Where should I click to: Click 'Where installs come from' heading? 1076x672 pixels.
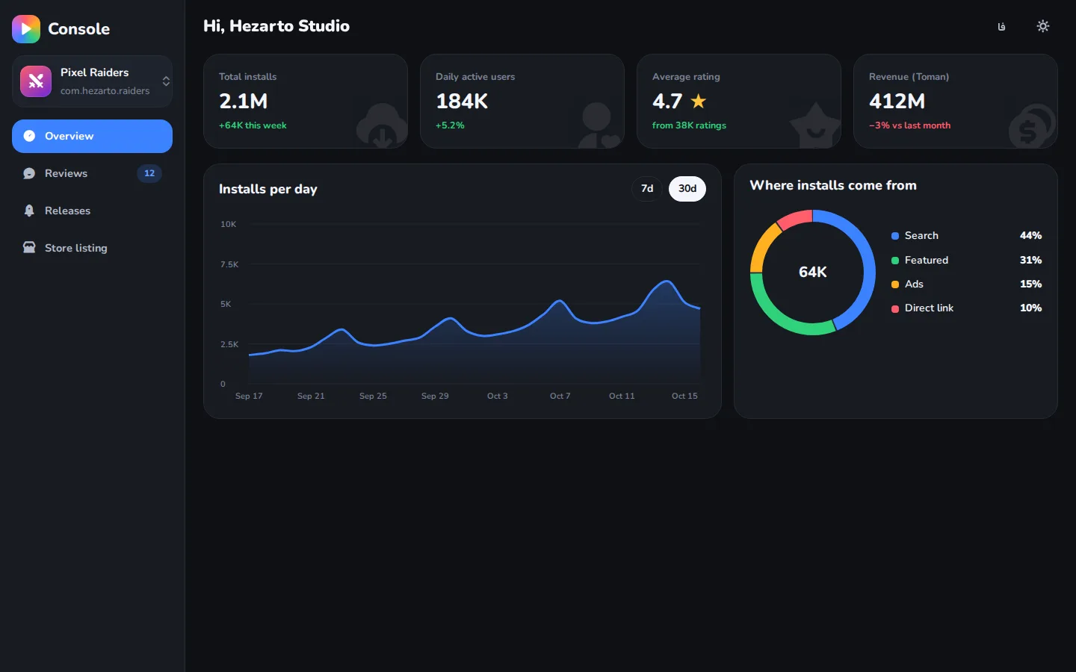click(x=833, y=185)
